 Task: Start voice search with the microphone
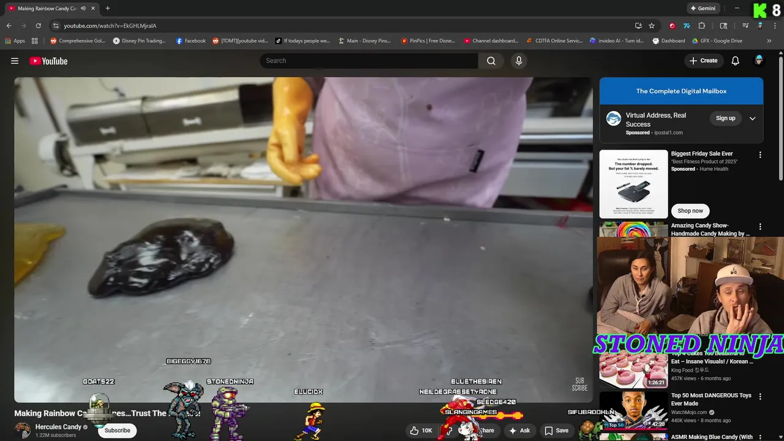point(519,61)
